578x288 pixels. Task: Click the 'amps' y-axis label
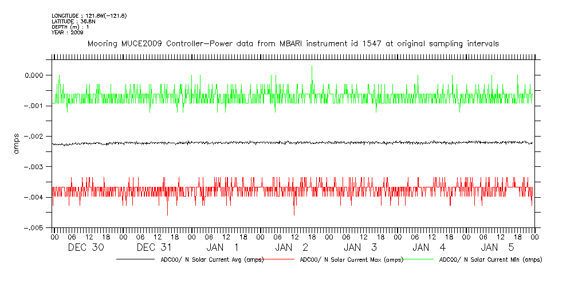point(17,144)
